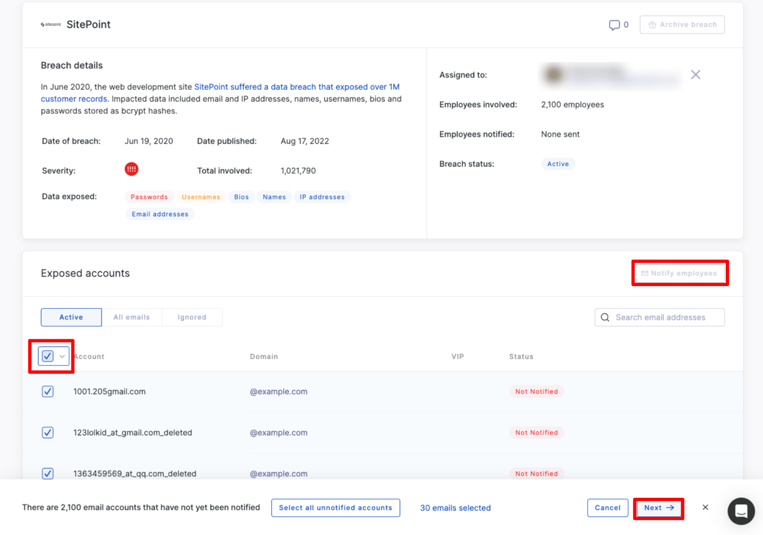Click the search magnifier icon
The height and width of the screenshot is (535, 763).
coord(605,317)
